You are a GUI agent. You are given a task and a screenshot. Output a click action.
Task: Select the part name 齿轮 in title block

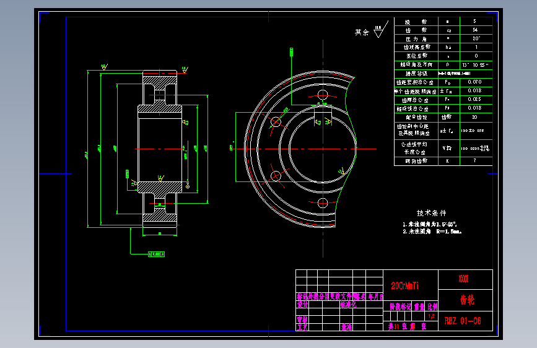point(467,300)
